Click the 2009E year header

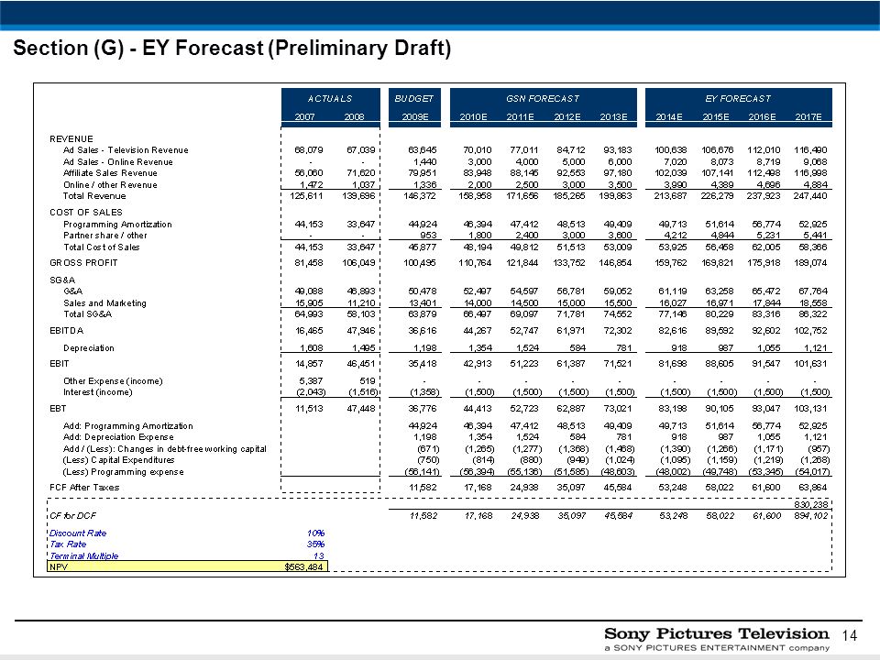click(x=414, y=116)
